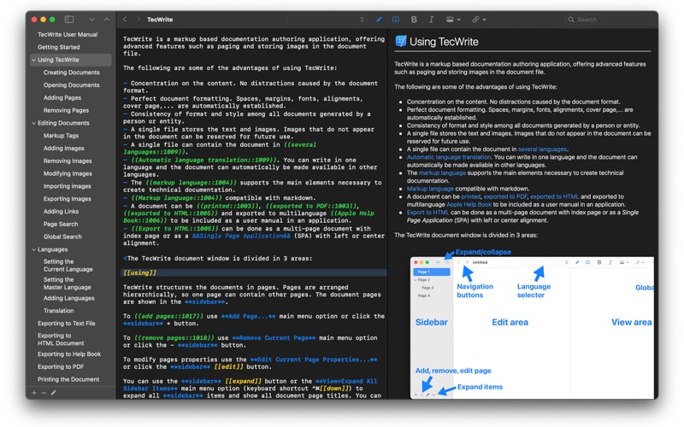The height and width of the screenshot is (427, 684).
Task: Switch to edit mode using the pencil icon
Action: point(379,19)
